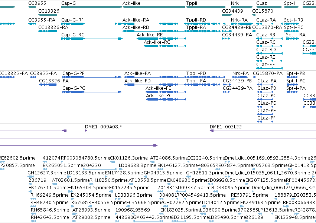
Task: Click EST RH42643.5prime
Action: pyautogui.click(x=33, y=221)
